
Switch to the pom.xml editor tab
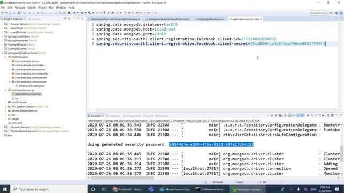pos(168,19)
